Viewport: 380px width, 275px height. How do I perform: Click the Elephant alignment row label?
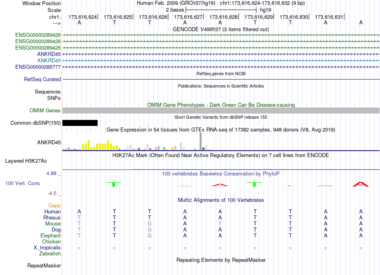click(x=50, y=236)
